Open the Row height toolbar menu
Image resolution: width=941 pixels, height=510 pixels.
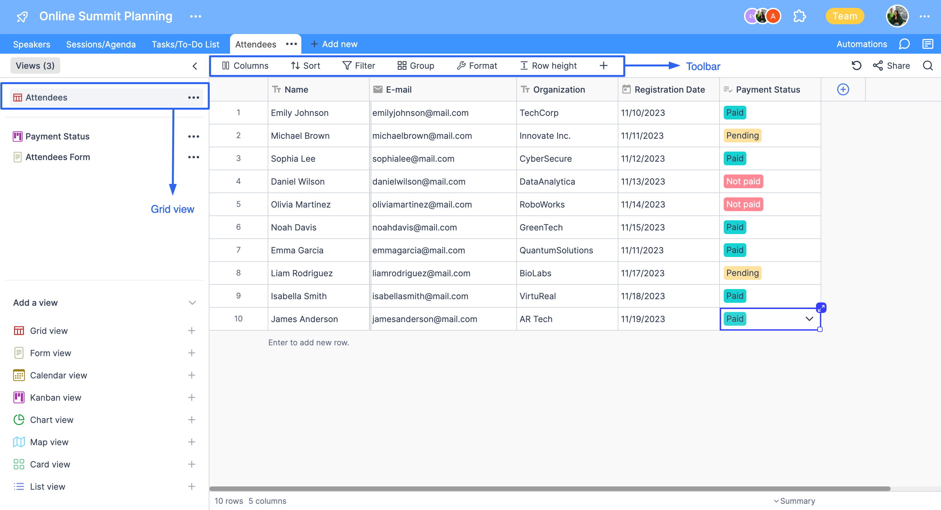(x=548, y=66)
